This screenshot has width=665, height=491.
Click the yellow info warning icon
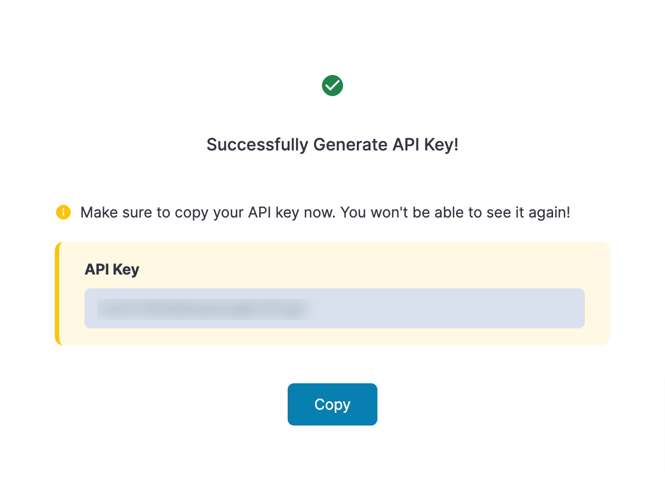point(63,212)
